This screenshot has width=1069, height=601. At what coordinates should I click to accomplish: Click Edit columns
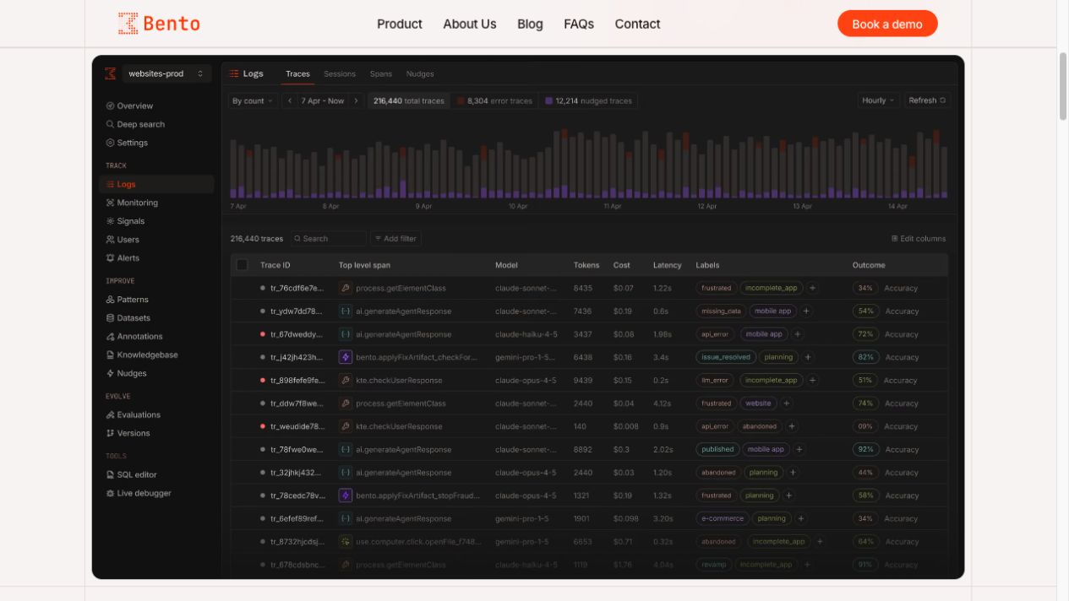919,239
